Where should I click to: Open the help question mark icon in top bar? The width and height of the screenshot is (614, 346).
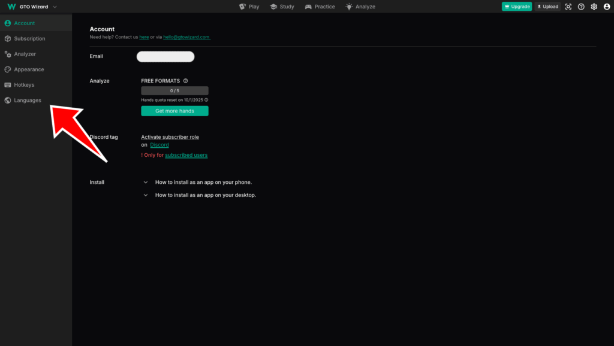(x=581, y=7)
